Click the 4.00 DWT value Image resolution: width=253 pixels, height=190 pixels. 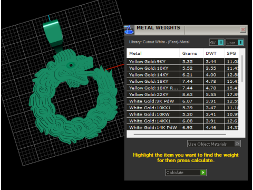coord(211,75)
